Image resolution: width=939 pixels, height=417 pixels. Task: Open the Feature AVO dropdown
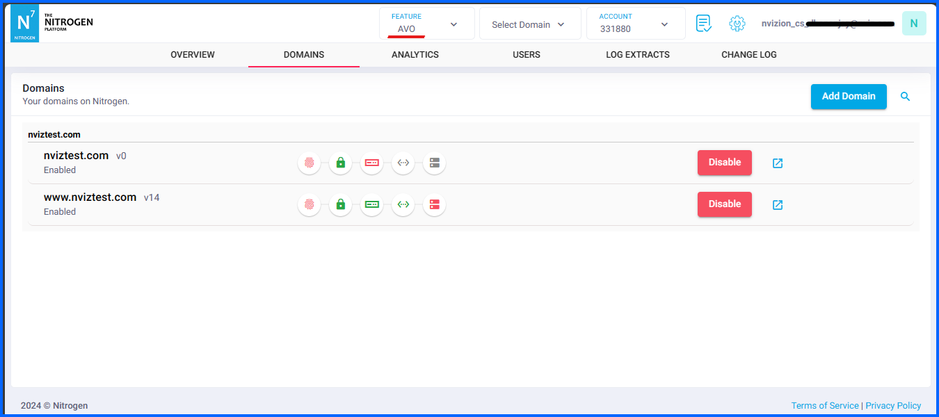426,23
